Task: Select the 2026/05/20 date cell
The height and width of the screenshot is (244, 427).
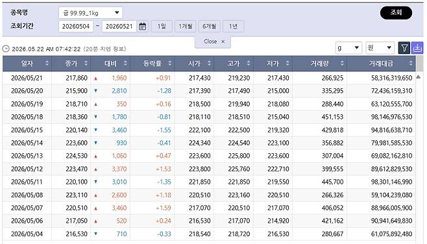Action: tap(27, 91)
